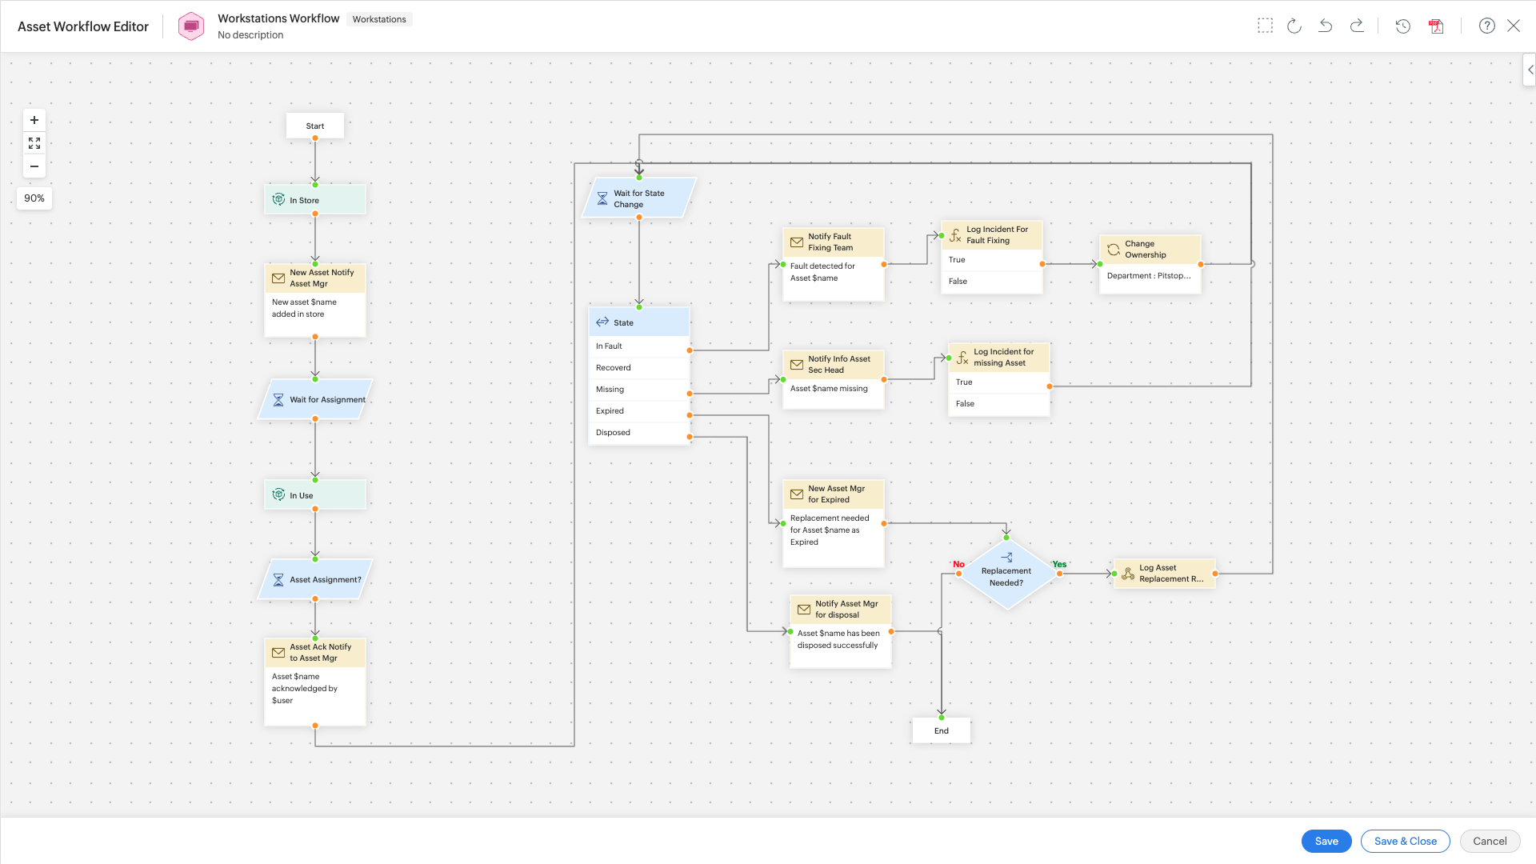Click the function icon on Log Incident for missing Asset
The image size is (1536, 864).
coord(962,357)
